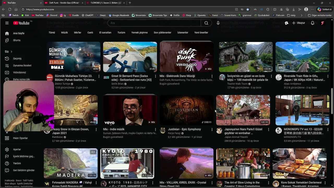
Task: Show more bookmarks via overflow chevron
Action: pos(302,15)
